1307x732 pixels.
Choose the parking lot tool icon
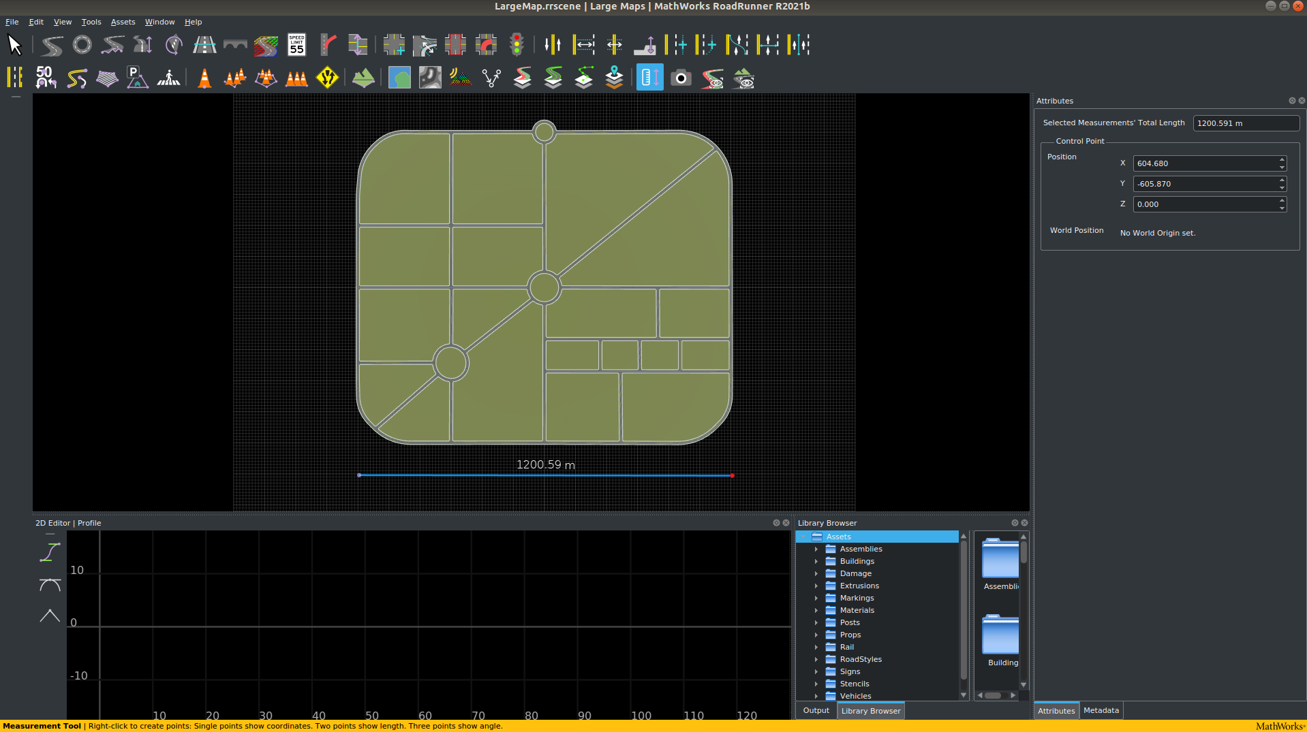click(137, 78)
